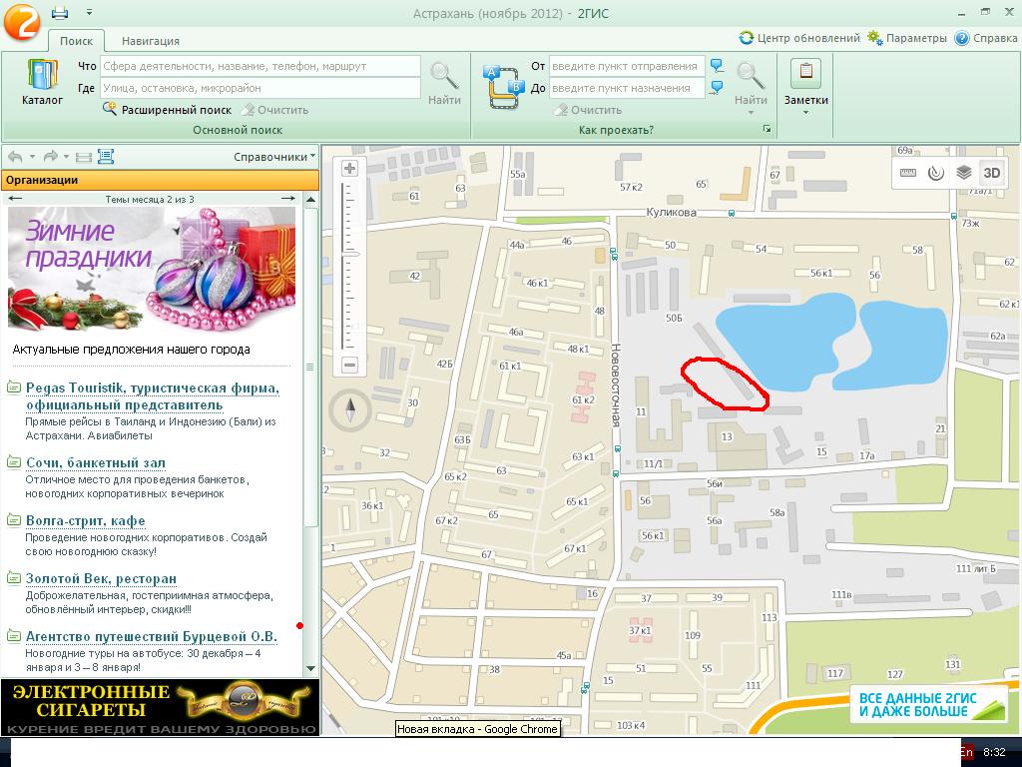Click the От departure input field

coord(627,66)
